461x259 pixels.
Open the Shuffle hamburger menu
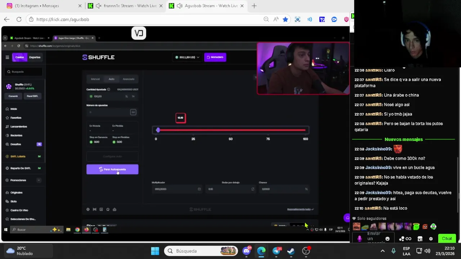(x=7, y=57)
